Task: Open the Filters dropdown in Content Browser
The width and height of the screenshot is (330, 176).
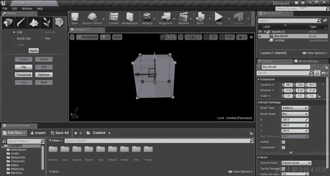Action: point(56,141)
